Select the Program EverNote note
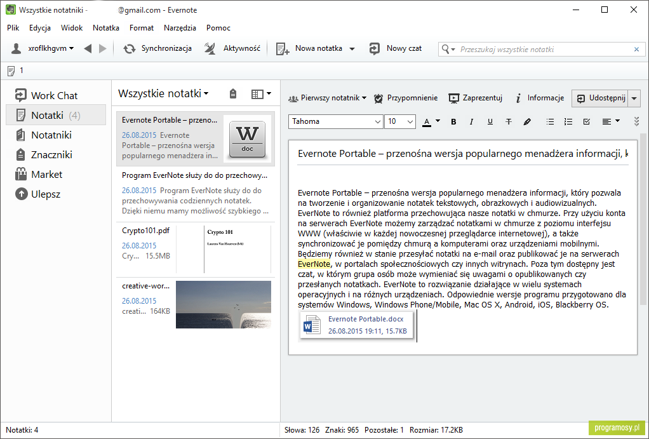 point(196,194)
